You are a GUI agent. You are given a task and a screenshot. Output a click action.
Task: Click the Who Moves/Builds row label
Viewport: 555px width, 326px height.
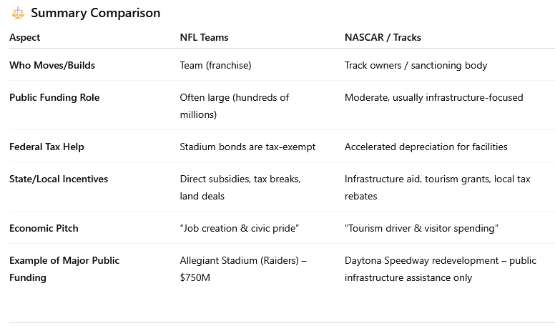point(52,65)
